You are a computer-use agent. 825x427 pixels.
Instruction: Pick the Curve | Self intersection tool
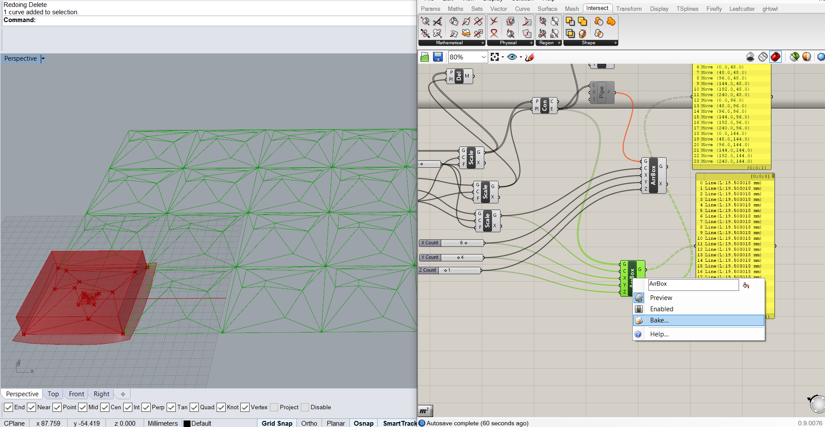point(494,33)
